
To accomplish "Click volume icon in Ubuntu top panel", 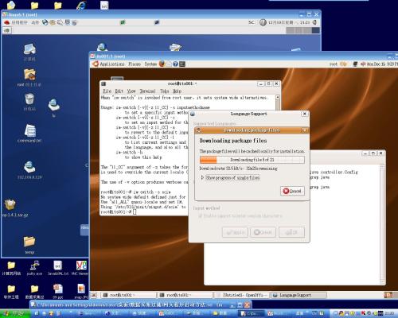I will pyautogui.click(x=363, y=64).
